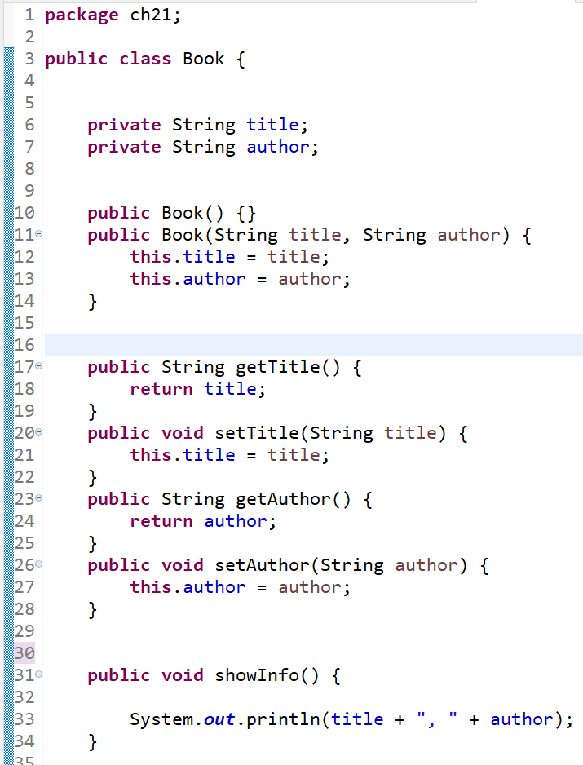583x765 pixels.
Task: Click the class name Book on line 3
Action: click(x=204, y=59)
